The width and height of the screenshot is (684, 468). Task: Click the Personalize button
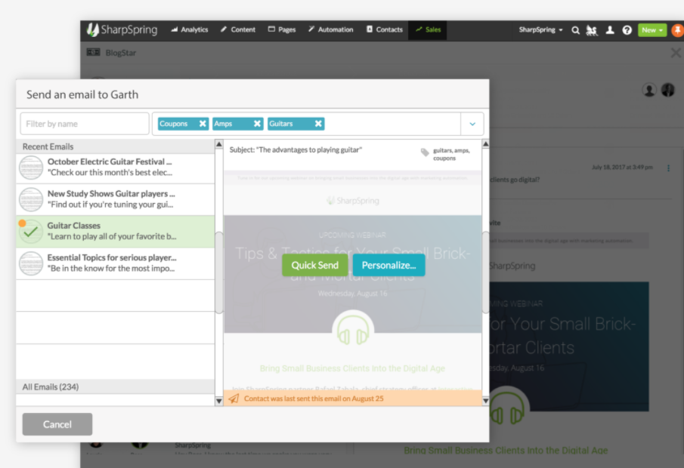(x=388, y=265)
